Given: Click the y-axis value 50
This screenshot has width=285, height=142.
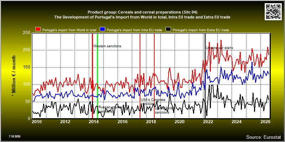Looking at the screenshot, I should click(28, 102).
